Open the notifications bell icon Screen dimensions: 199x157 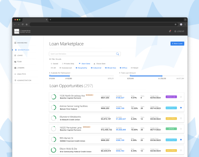click(170, 31)
